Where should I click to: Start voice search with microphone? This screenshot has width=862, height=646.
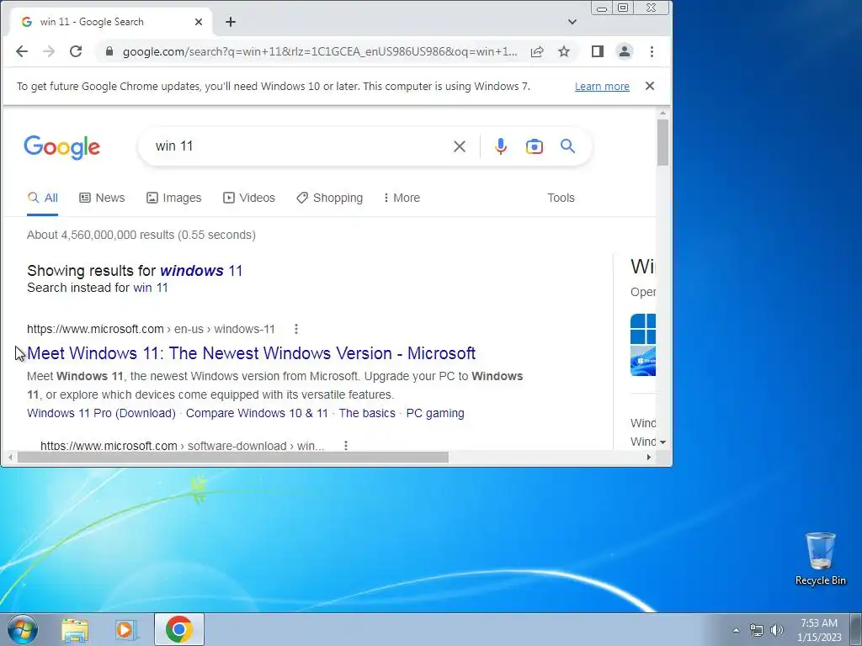[x=500, y=146]
